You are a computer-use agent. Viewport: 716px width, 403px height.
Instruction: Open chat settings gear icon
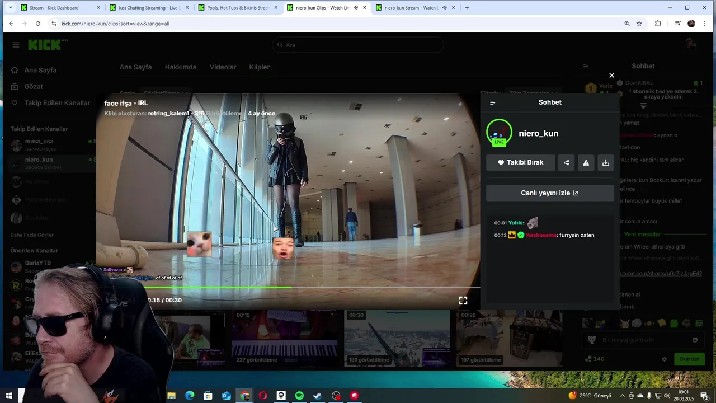pyautogui.click(x=665, y=359)
